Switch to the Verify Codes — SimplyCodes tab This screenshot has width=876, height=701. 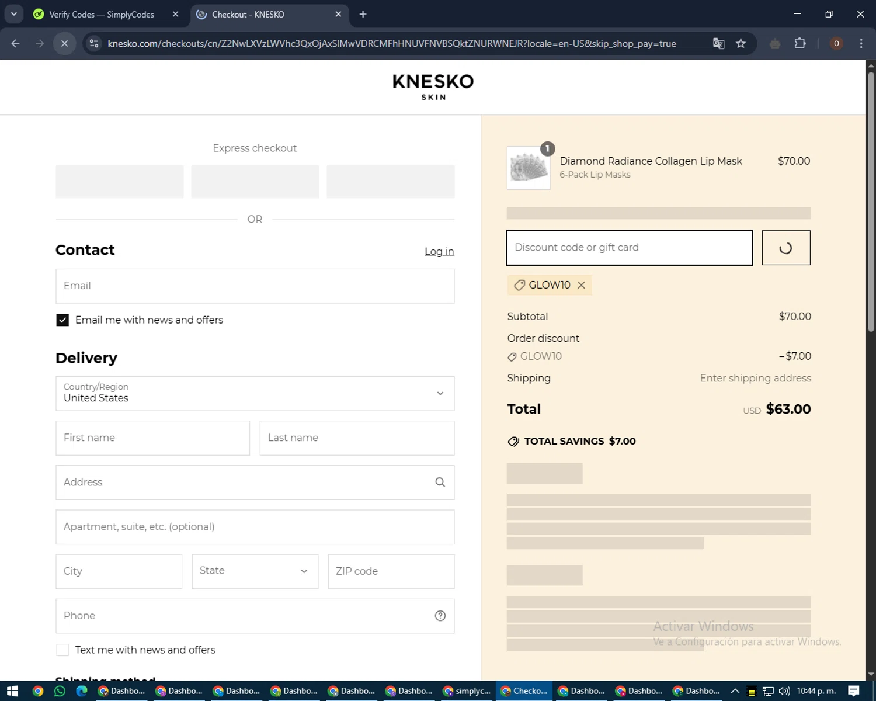101,14
